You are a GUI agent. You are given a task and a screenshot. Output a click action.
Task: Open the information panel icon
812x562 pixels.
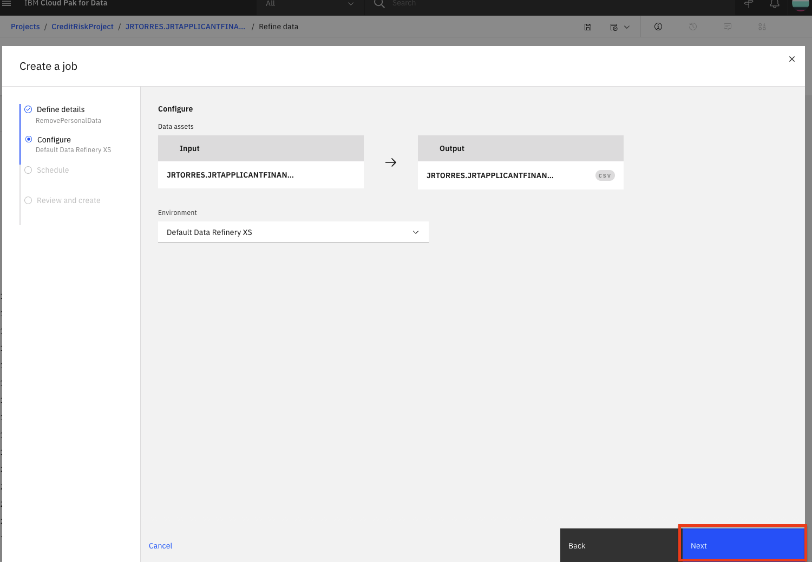tap(658, 27)
